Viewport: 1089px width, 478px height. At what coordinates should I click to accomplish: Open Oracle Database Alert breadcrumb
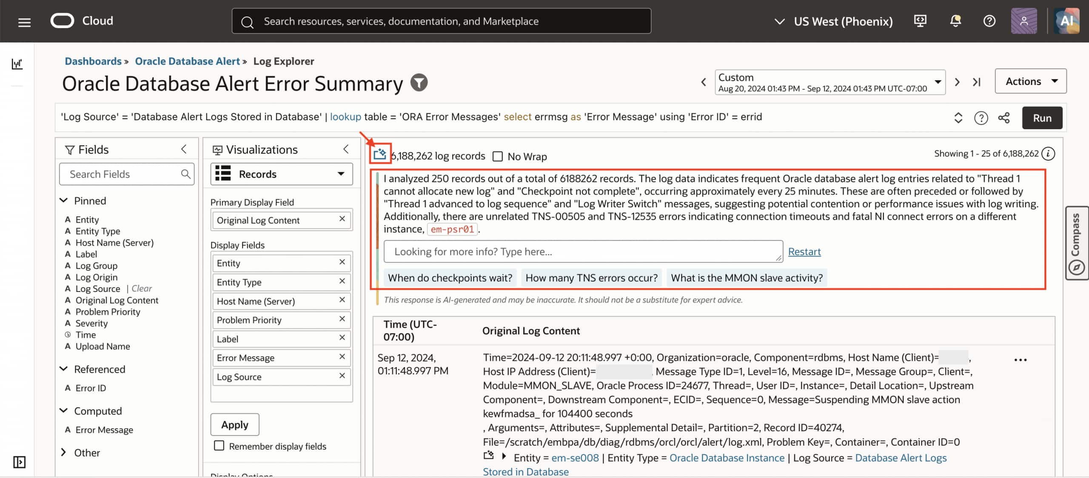(187, 61)
